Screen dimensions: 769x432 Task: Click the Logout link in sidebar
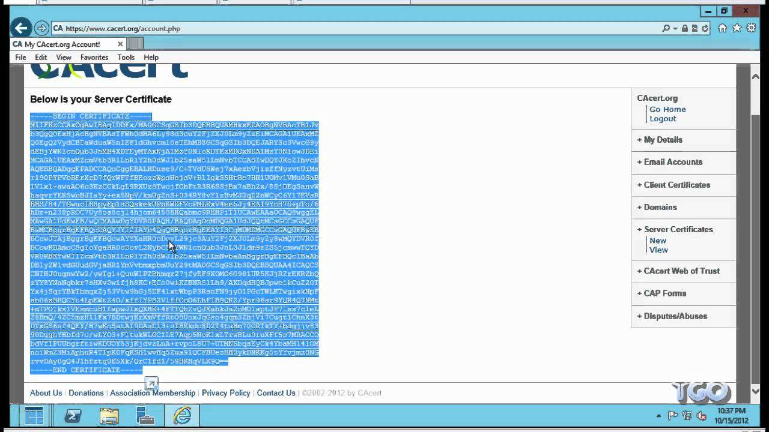[x=663, y=118]
